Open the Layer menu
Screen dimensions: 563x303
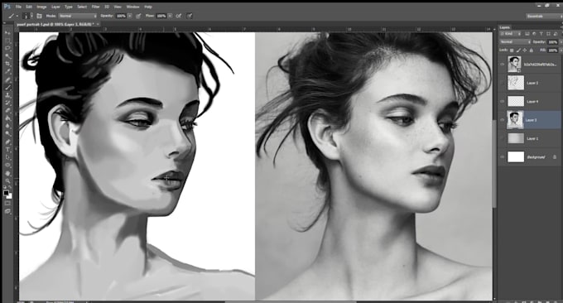[x=55, y=7]
